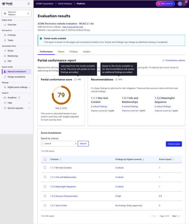
Task: Open the 3 critical findings recommendation link
Action: (163, 107)
